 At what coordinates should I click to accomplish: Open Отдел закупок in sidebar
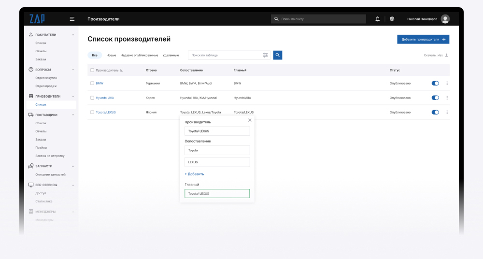(x=46, y=78)
